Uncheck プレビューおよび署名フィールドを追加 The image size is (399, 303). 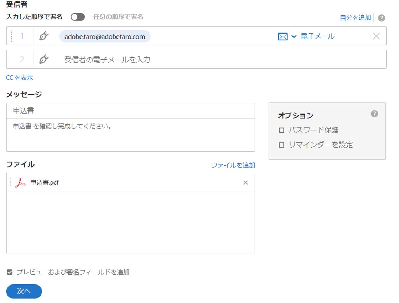(10, 272)
